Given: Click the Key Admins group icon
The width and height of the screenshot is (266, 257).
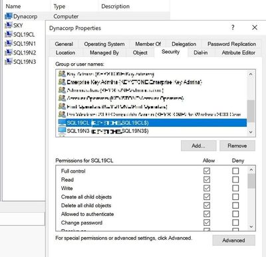Looking at the screenshot, I should (62, 74).
